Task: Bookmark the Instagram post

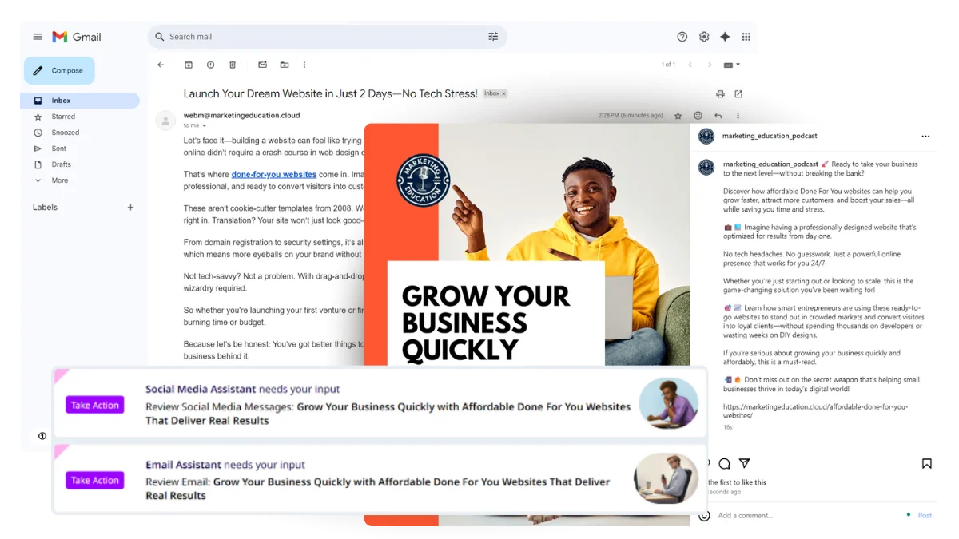Action: [x=926, y=464]
